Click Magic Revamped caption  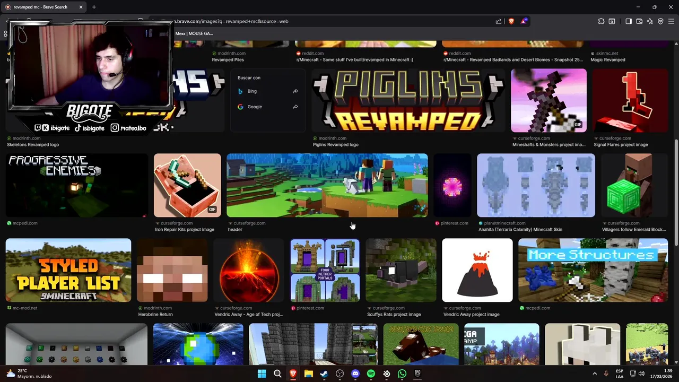607,60
